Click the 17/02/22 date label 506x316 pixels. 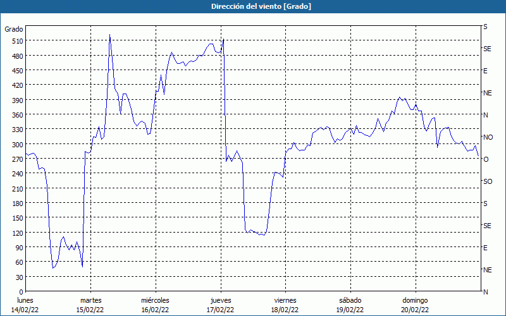[220, 310]
